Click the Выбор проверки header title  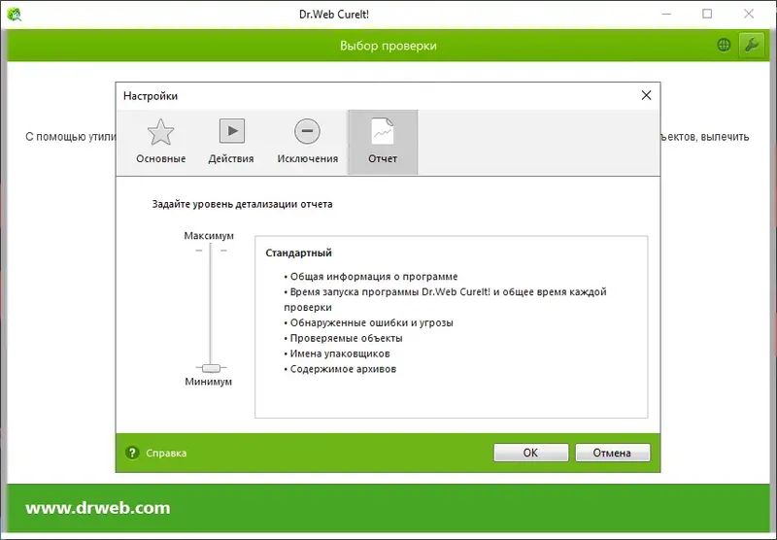click(x=388, y=46)
